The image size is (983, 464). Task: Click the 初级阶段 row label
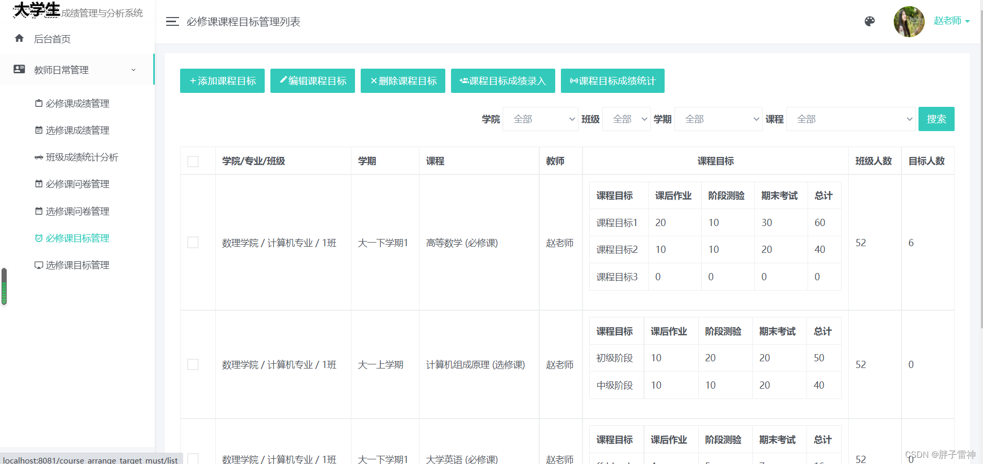(615, 358)
